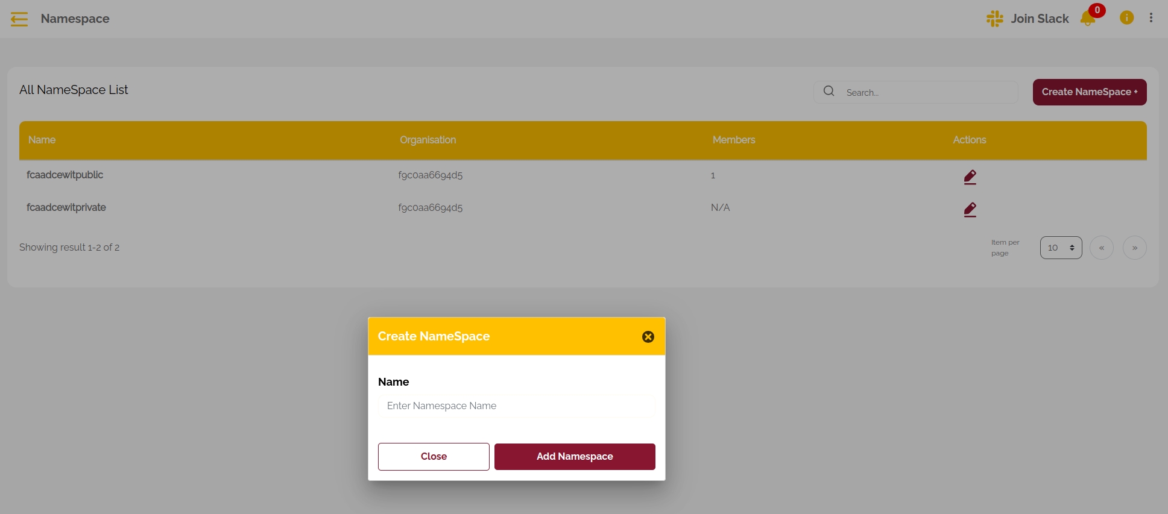Image resolution: width=1168 pixels, height=514 pixels.
Task: Click the Organisation column header
Action: point(428,140)
